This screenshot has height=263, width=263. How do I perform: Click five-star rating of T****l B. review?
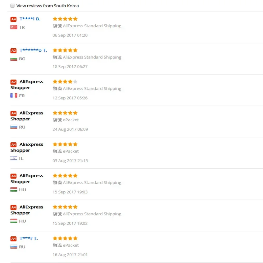pyautogui.click(x=65, y=19)
